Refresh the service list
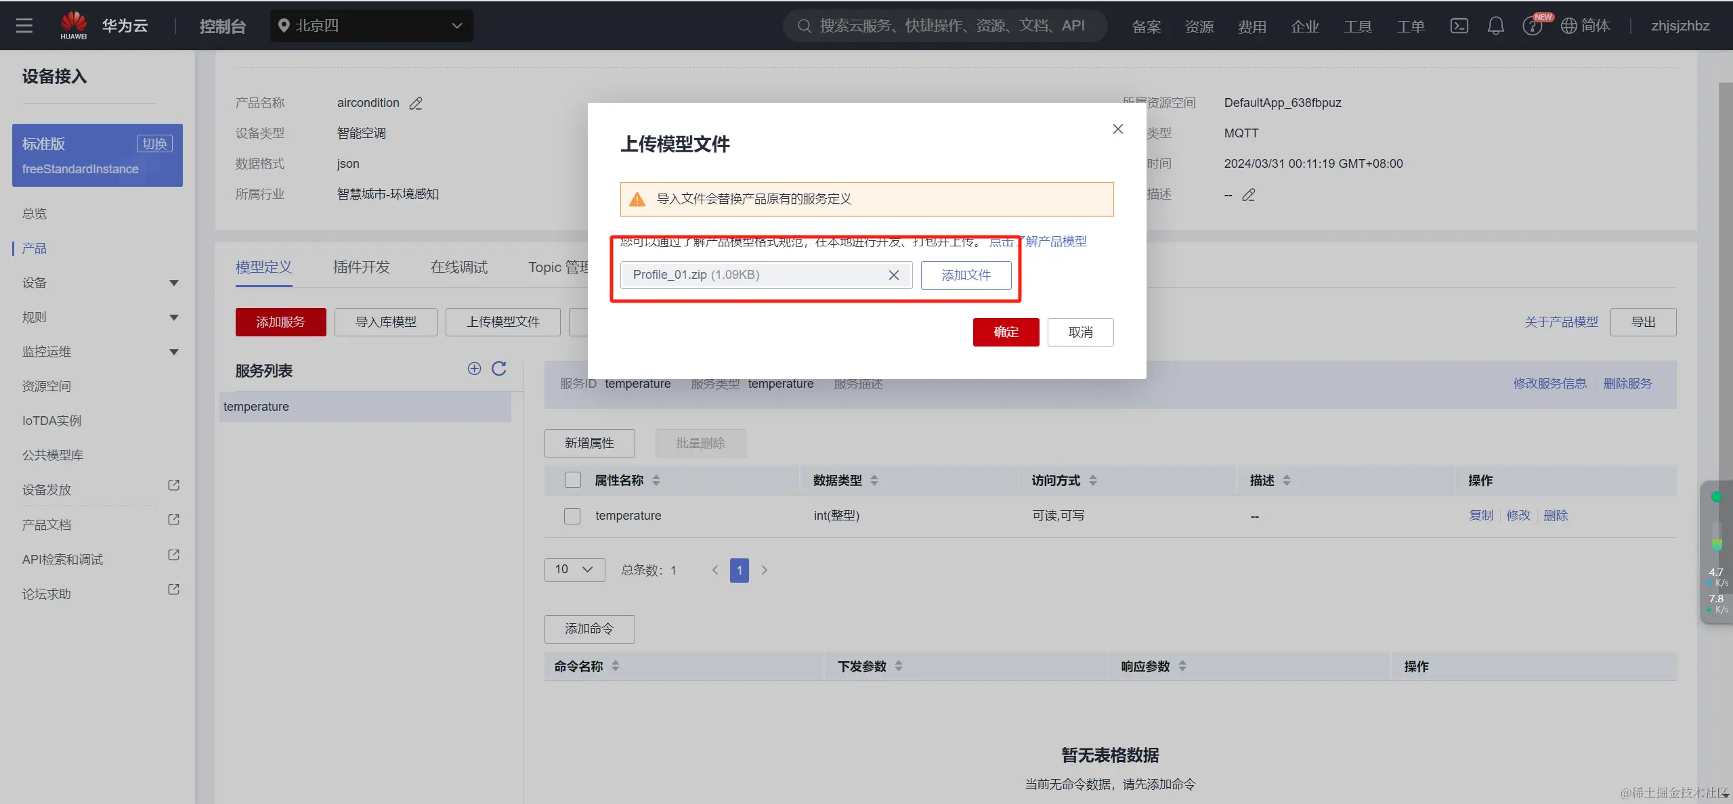The height and width of the screenshot is (804, 1733). tap(499, 368)
